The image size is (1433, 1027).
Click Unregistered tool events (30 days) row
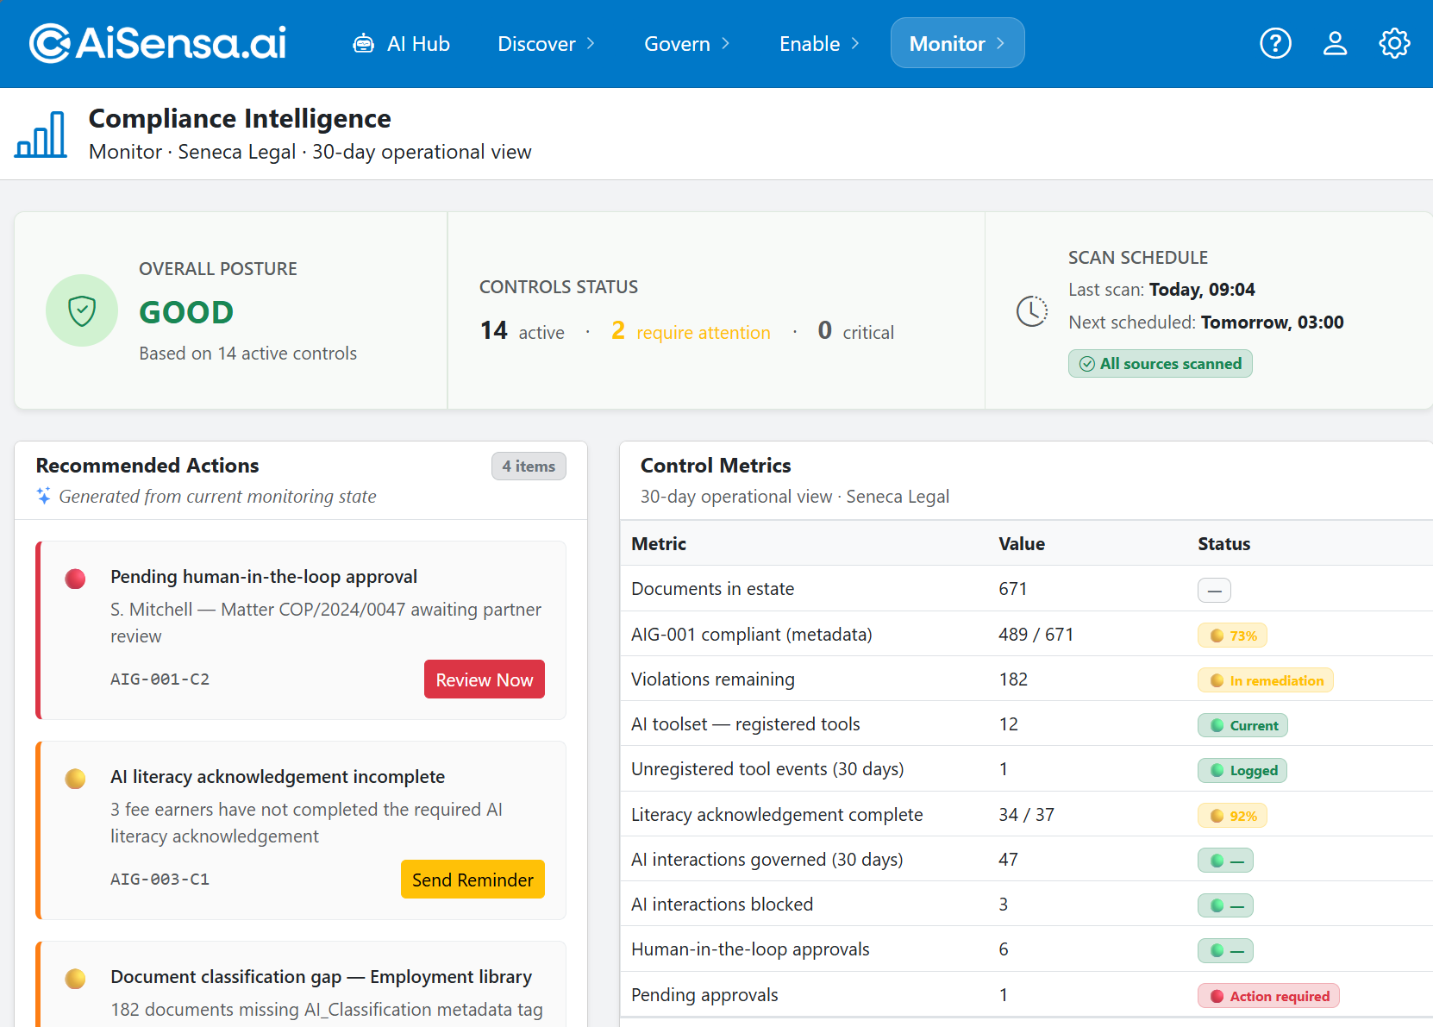[1026, 768]
